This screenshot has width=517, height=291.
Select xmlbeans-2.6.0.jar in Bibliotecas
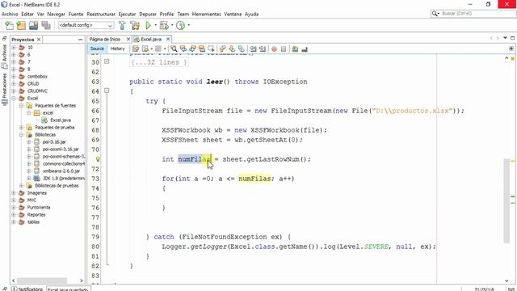pos(61,171)
